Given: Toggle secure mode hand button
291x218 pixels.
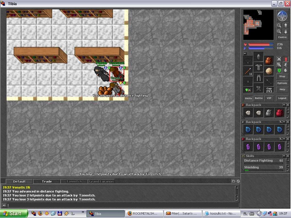Looking at the screenshot, I should click(x=286, y=70).
